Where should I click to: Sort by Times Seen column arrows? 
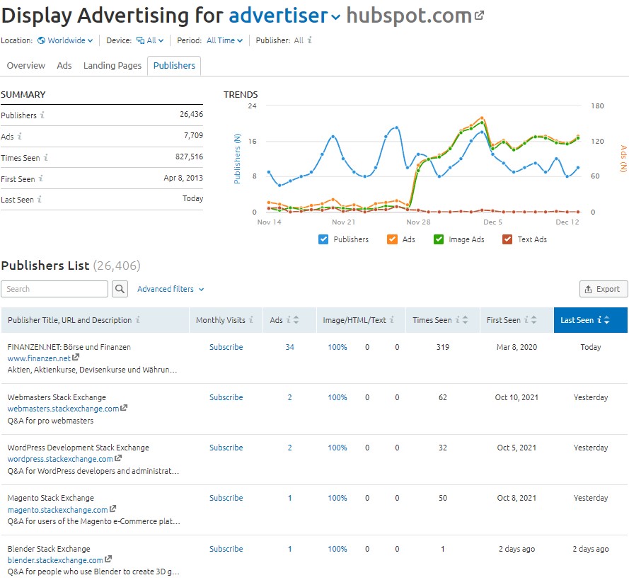[x=465, y=319]
